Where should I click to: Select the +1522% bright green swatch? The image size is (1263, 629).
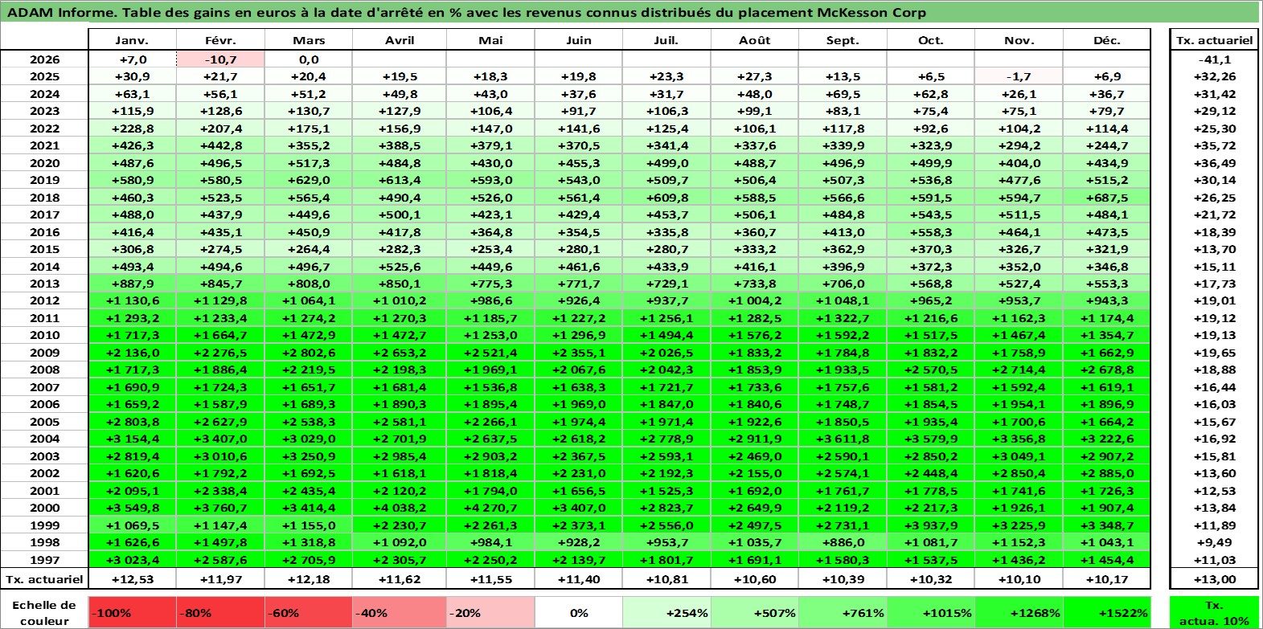click(1107, 612)
